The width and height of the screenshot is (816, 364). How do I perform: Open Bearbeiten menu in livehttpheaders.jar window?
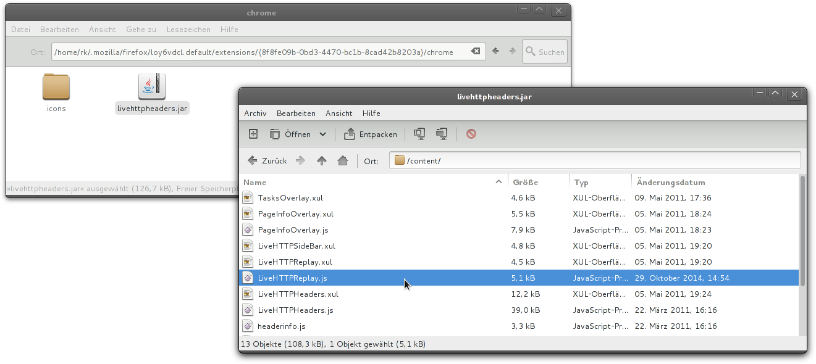tap(296, 114)
